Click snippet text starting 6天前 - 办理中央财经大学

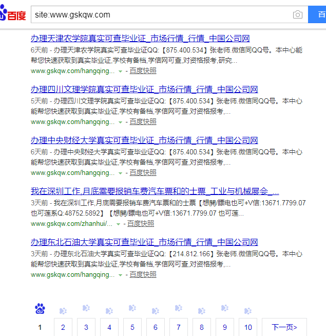(x=166, y=157)
